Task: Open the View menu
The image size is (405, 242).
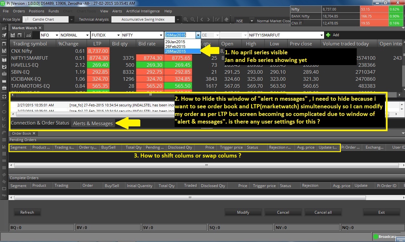Action: click(x=104, y=11)
